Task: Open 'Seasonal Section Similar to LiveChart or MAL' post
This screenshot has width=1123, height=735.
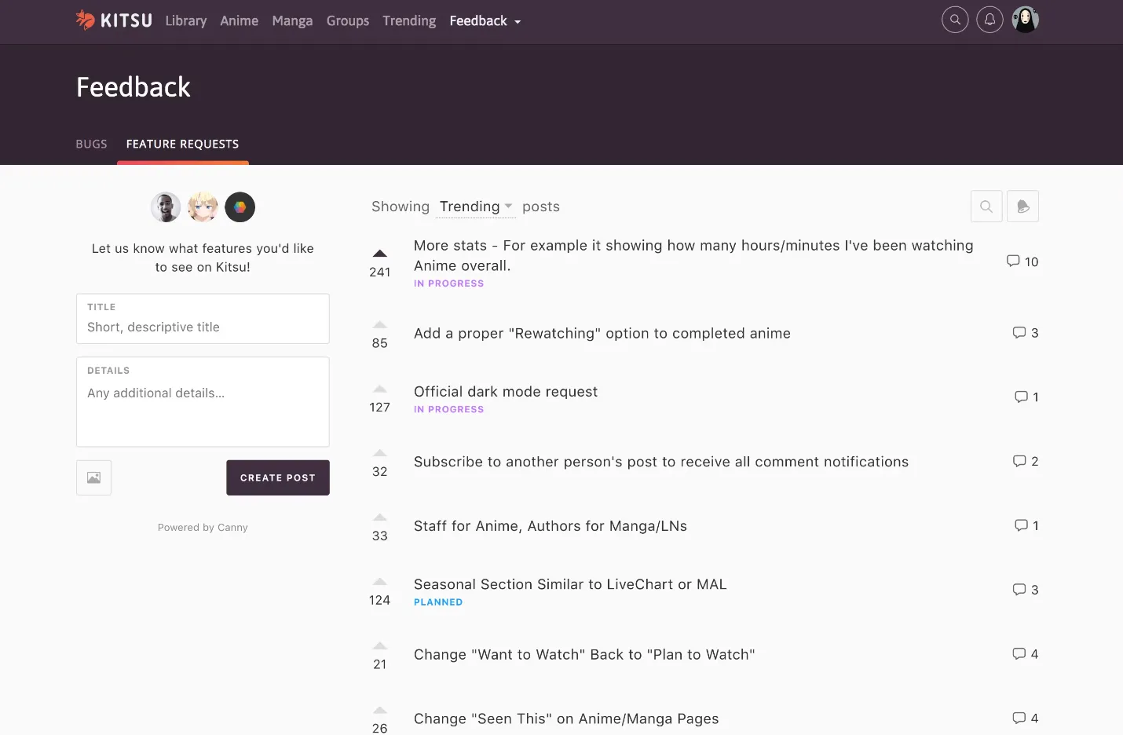Action: [x=570, y=584]
